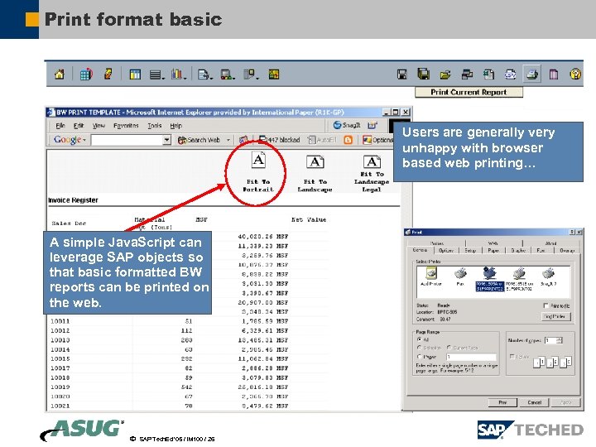Select the Options tab in Print dialog
596x447 pixels.
445,251
